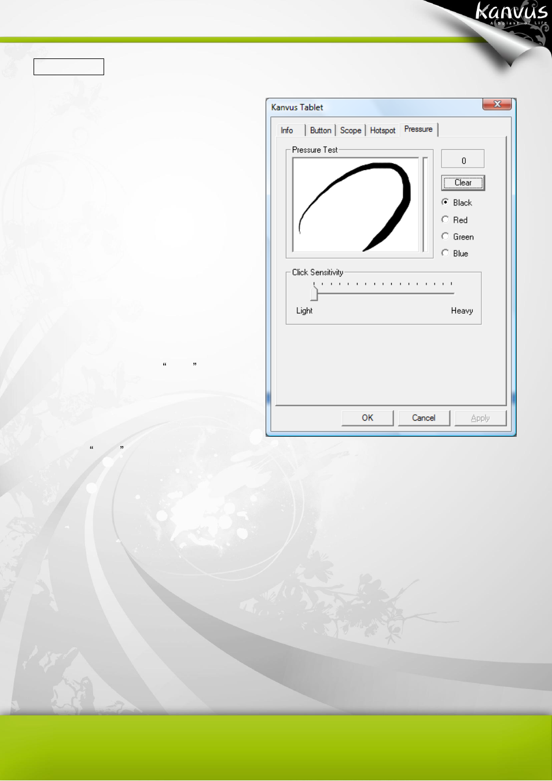Clear the pressure test drawing

(463, 183)
